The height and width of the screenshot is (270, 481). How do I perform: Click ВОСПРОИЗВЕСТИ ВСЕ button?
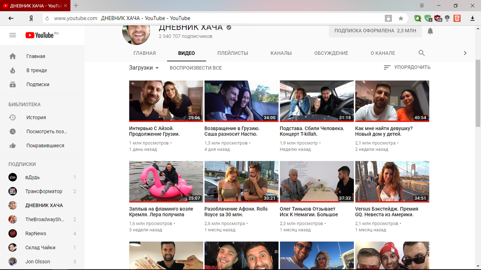[x=196, y=68]
